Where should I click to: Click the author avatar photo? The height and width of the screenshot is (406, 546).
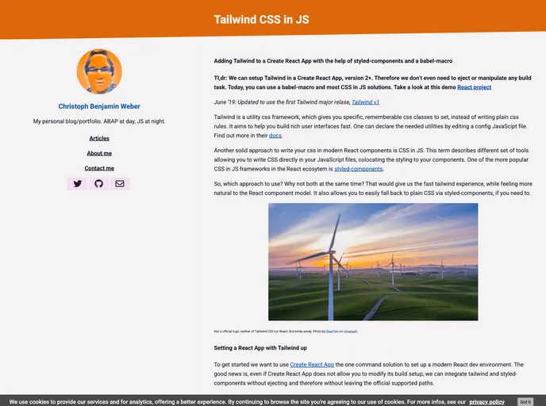pos(99,71)
